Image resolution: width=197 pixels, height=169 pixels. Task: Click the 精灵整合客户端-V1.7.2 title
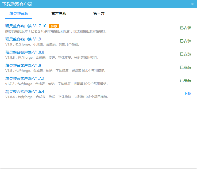25,78
